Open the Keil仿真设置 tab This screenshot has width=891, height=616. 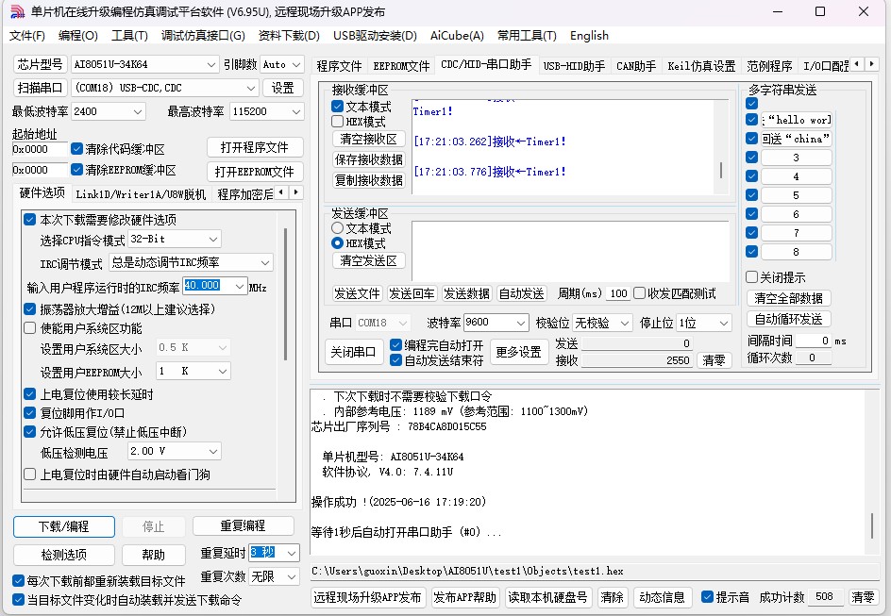(x=701, y=66)
